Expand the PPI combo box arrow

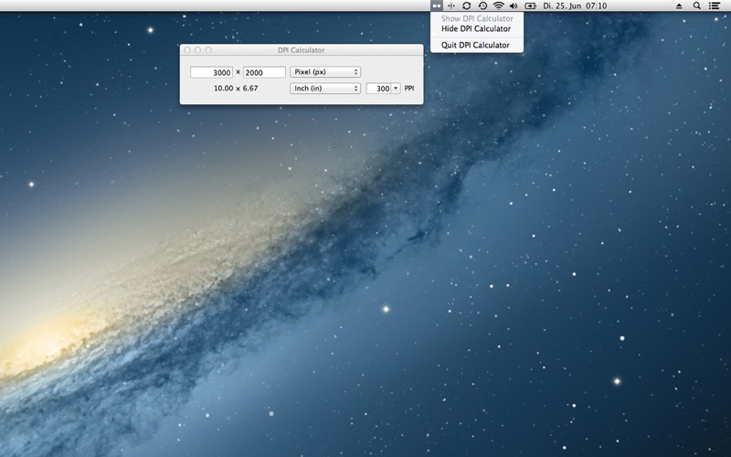(396, 88)
